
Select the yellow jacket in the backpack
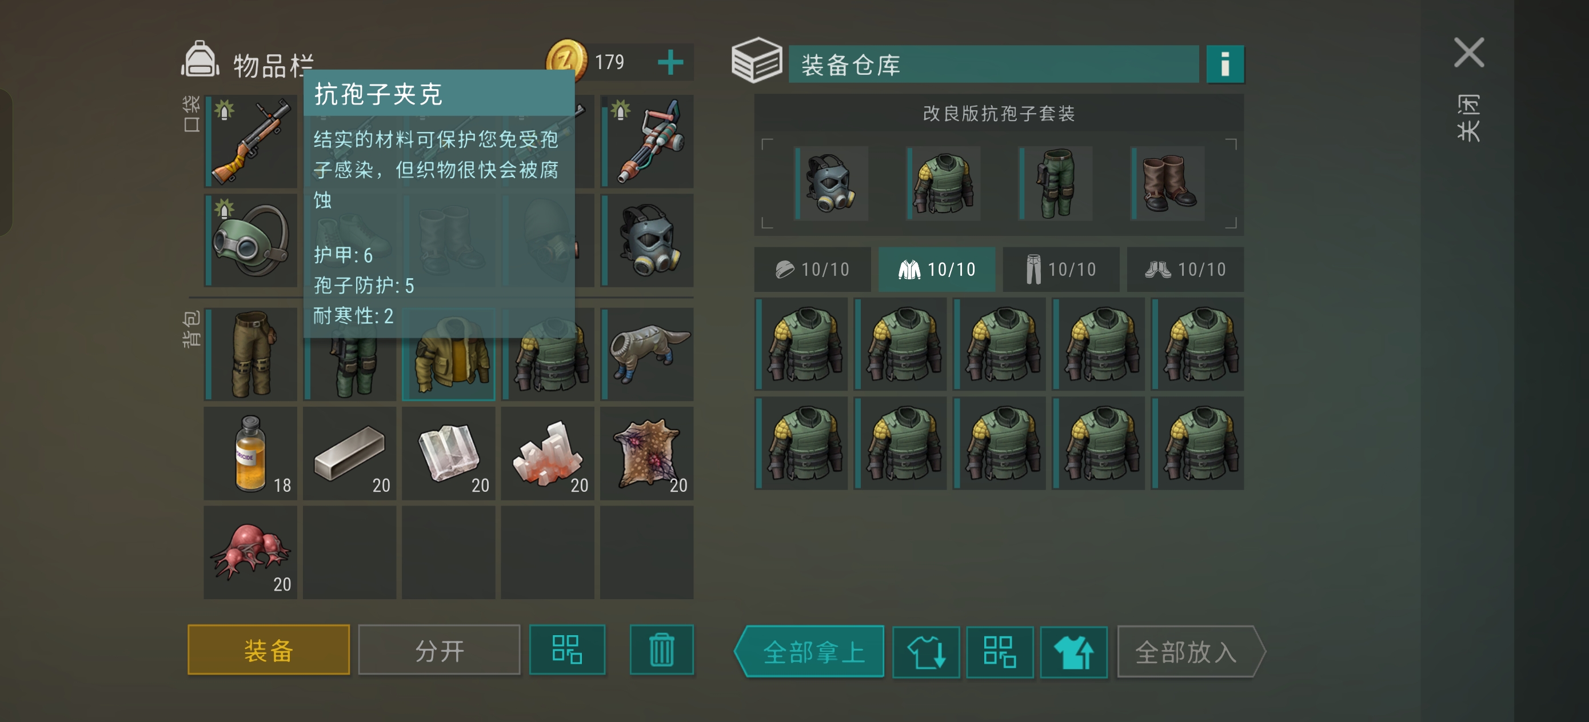coord(449,355)
